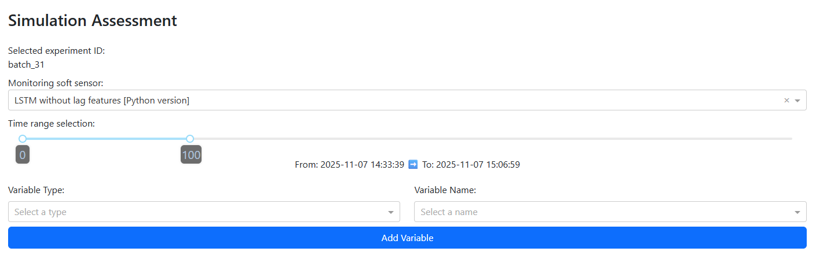Clear the selected soft sensor with the × icon
Screen dimensions: 816x270
(786, 101)
